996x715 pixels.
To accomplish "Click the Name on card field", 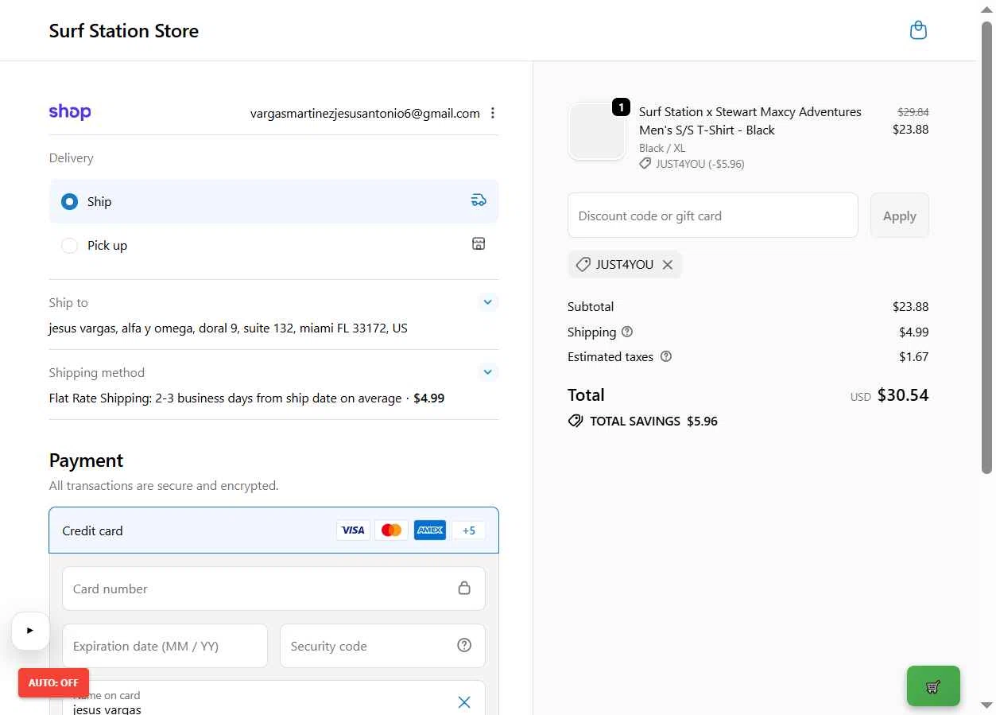I will click(273, 698).
